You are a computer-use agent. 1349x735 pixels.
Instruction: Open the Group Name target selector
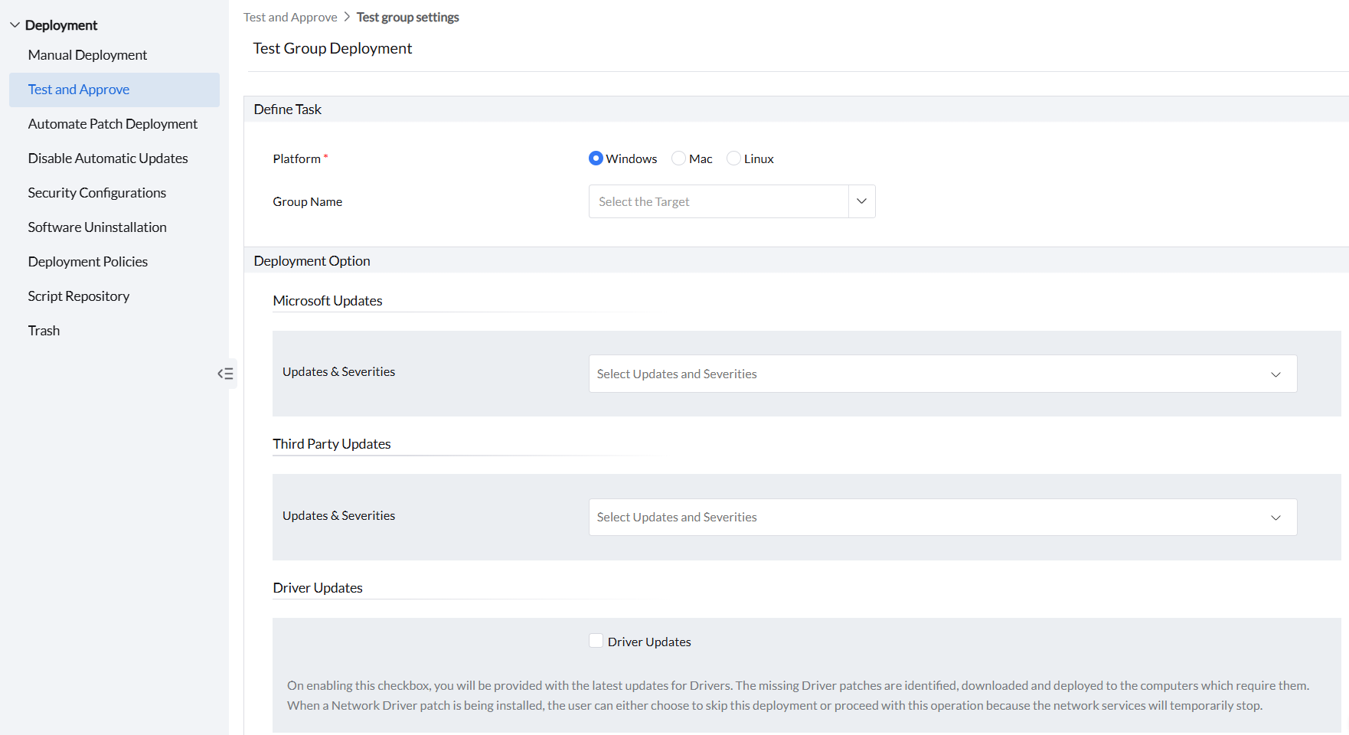click(x=861, y=201)
